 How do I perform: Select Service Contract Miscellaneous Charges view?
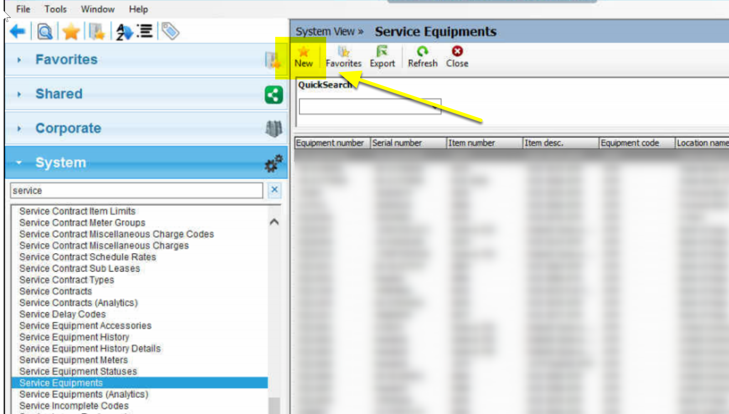coord(104,245)
